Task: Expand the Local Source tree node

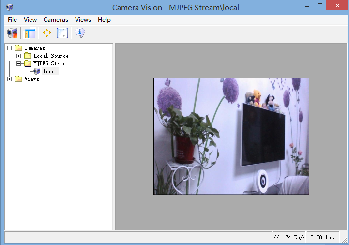Action: tap(19, 56)
